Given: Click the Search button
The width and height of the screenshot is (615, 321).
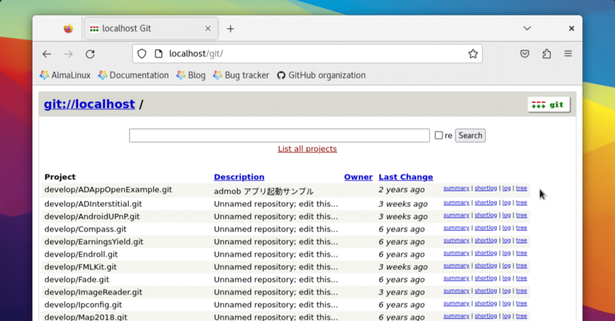Looking at the screenshot, I should click(469, 135).
